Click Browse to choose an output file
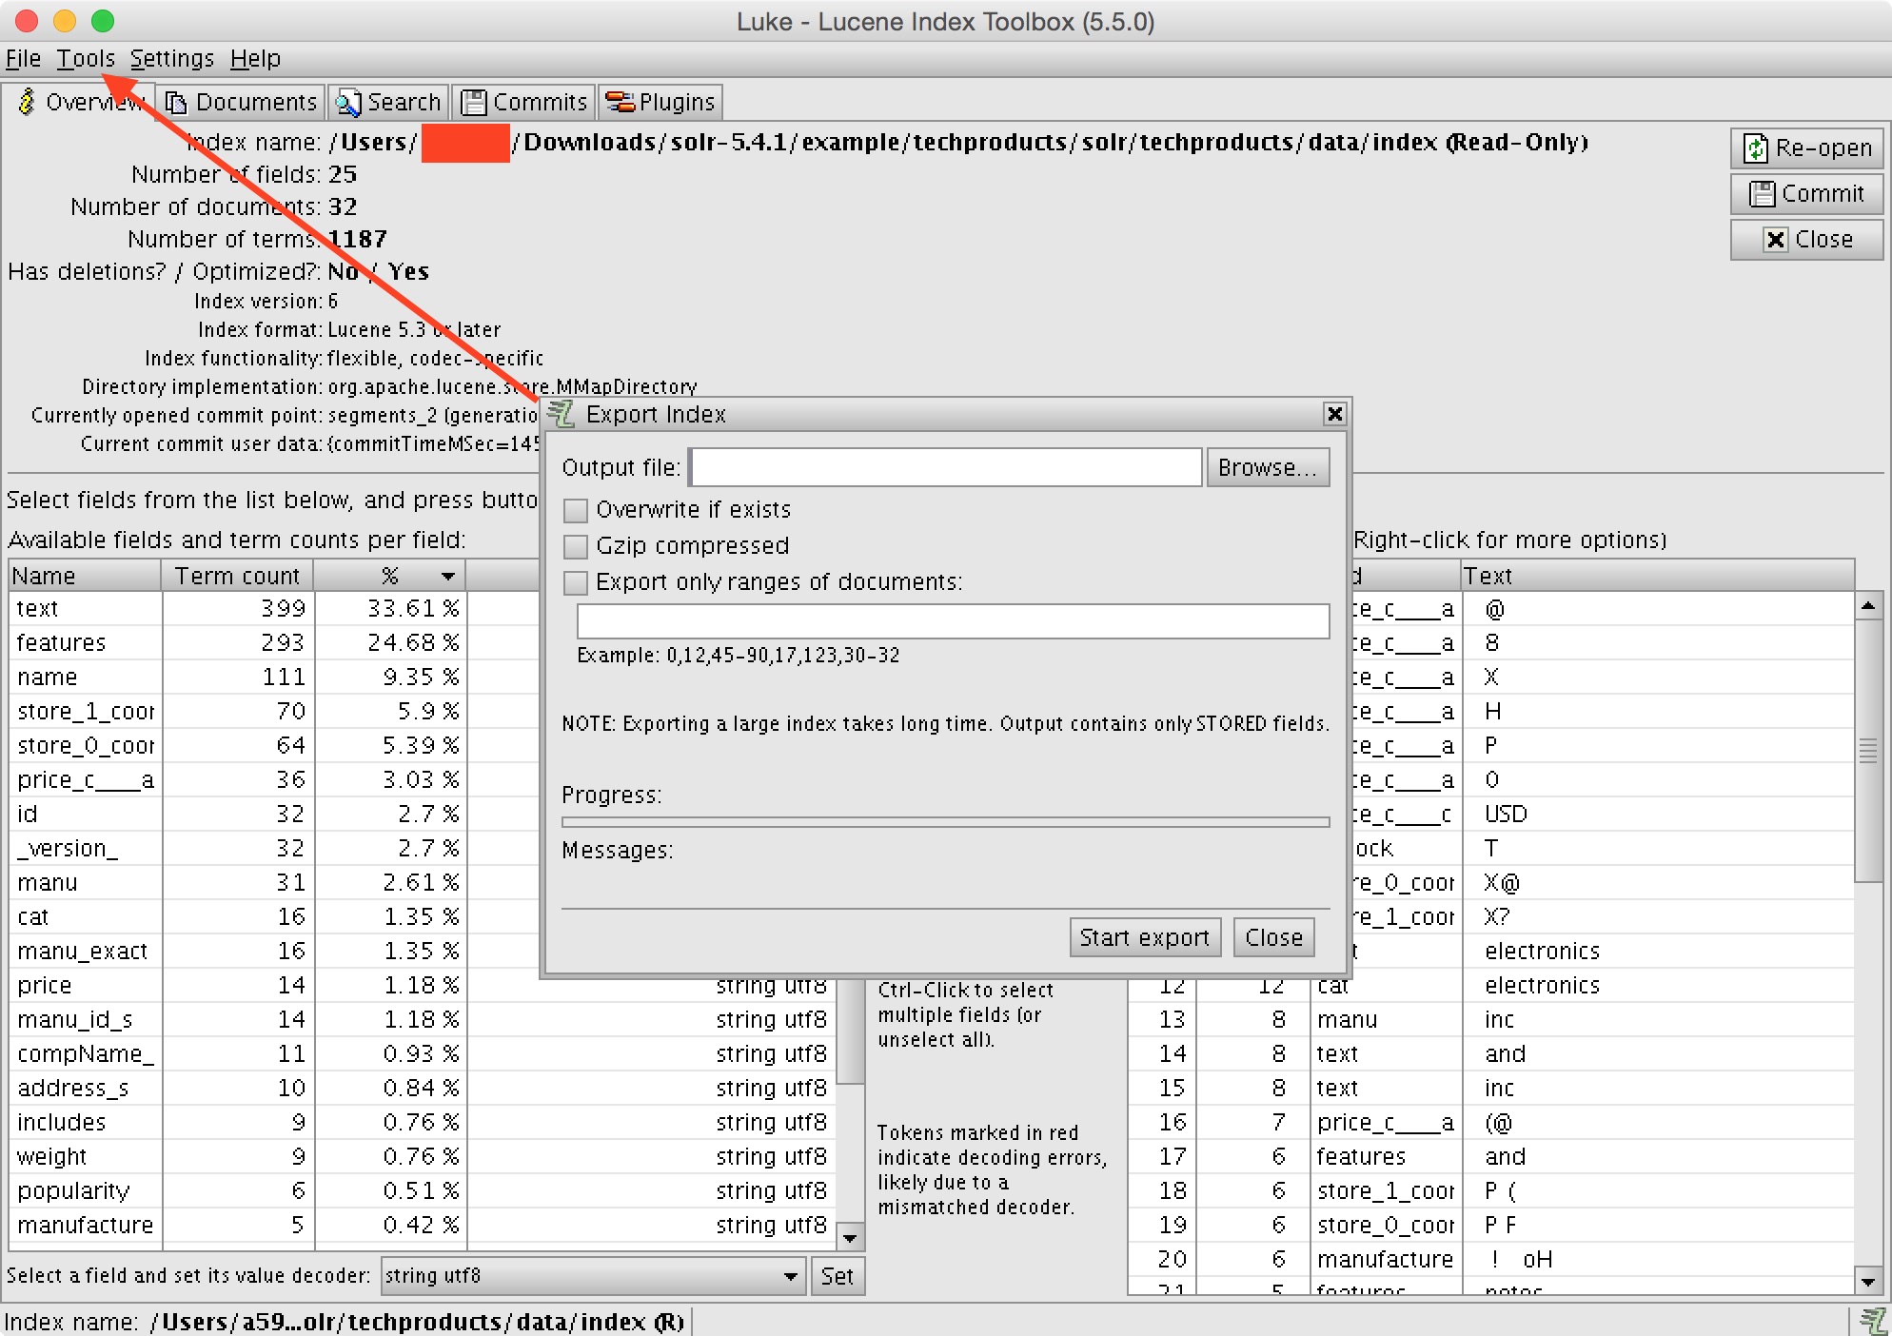The height and width of the screenshot is (1336, 1892). click(1268, 467)
